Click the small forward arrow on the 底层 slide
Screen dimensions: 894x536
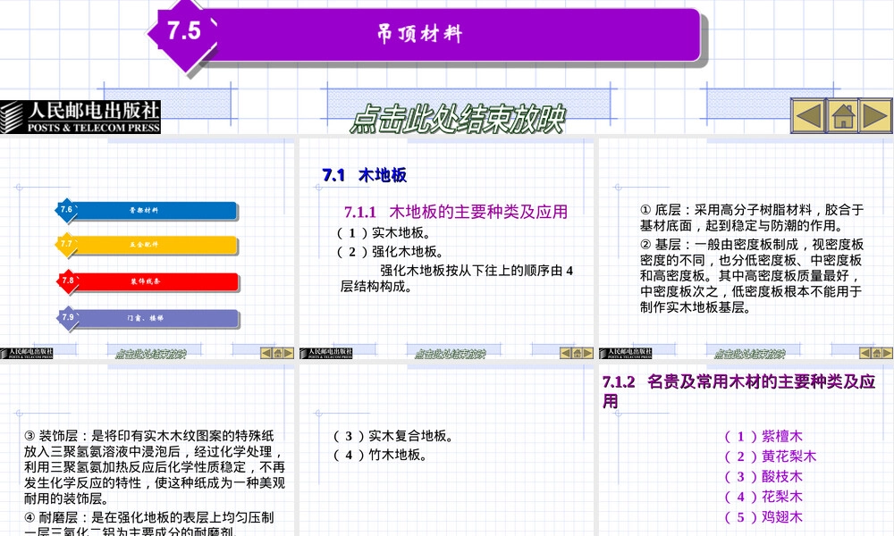point(887,353)
